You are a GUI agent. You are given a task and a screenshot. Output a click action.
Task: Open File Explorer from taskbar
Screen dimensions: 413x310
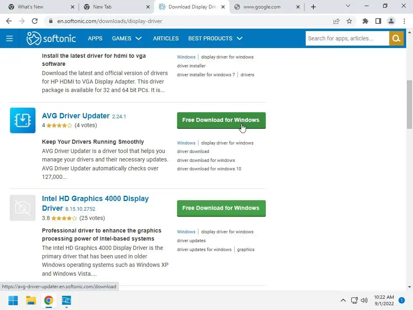pos(31,300)
